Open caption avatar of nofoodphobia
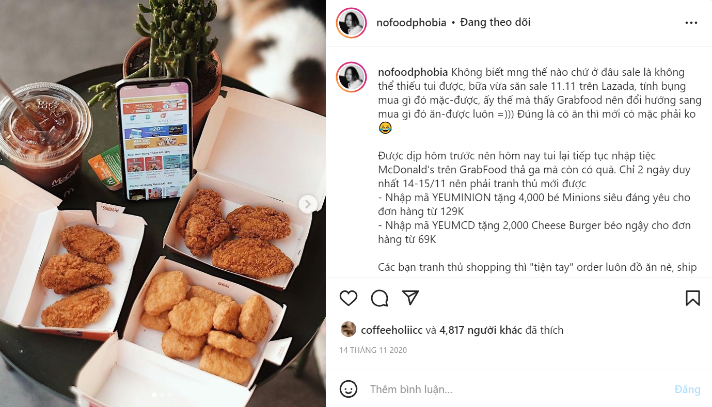The height and width of the screenshot is (407, 712). pos(351,77)
